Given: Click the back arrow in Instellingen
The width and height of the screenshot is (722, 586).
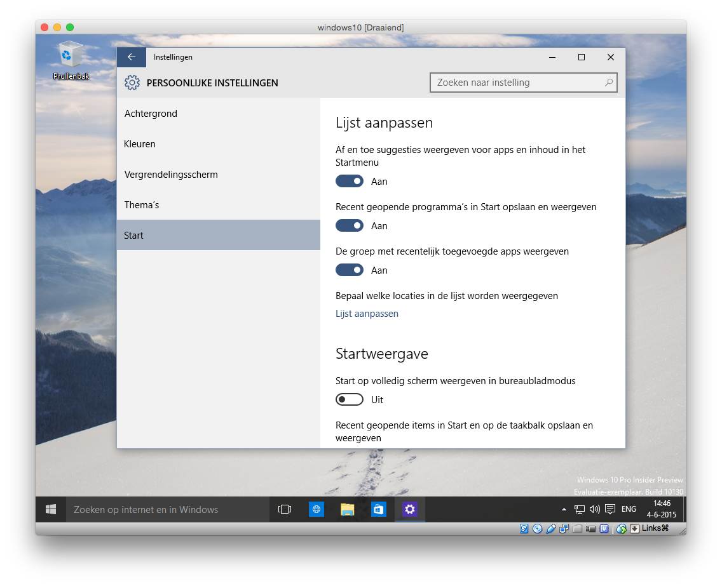Looking at the screenshot, I should (x=132, y=57).
